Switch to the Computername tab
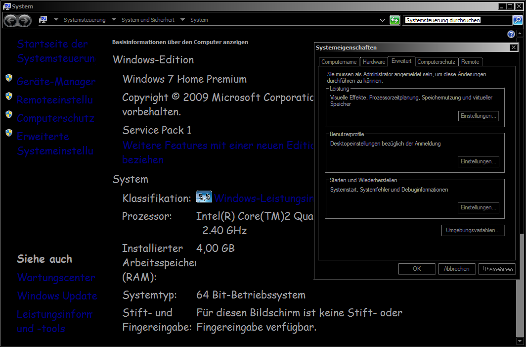The image size is (526, 347). (339, 62)
